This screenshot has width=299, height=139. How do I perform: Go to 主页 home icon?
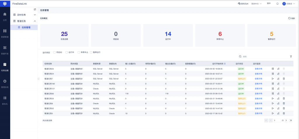point(5,16)
